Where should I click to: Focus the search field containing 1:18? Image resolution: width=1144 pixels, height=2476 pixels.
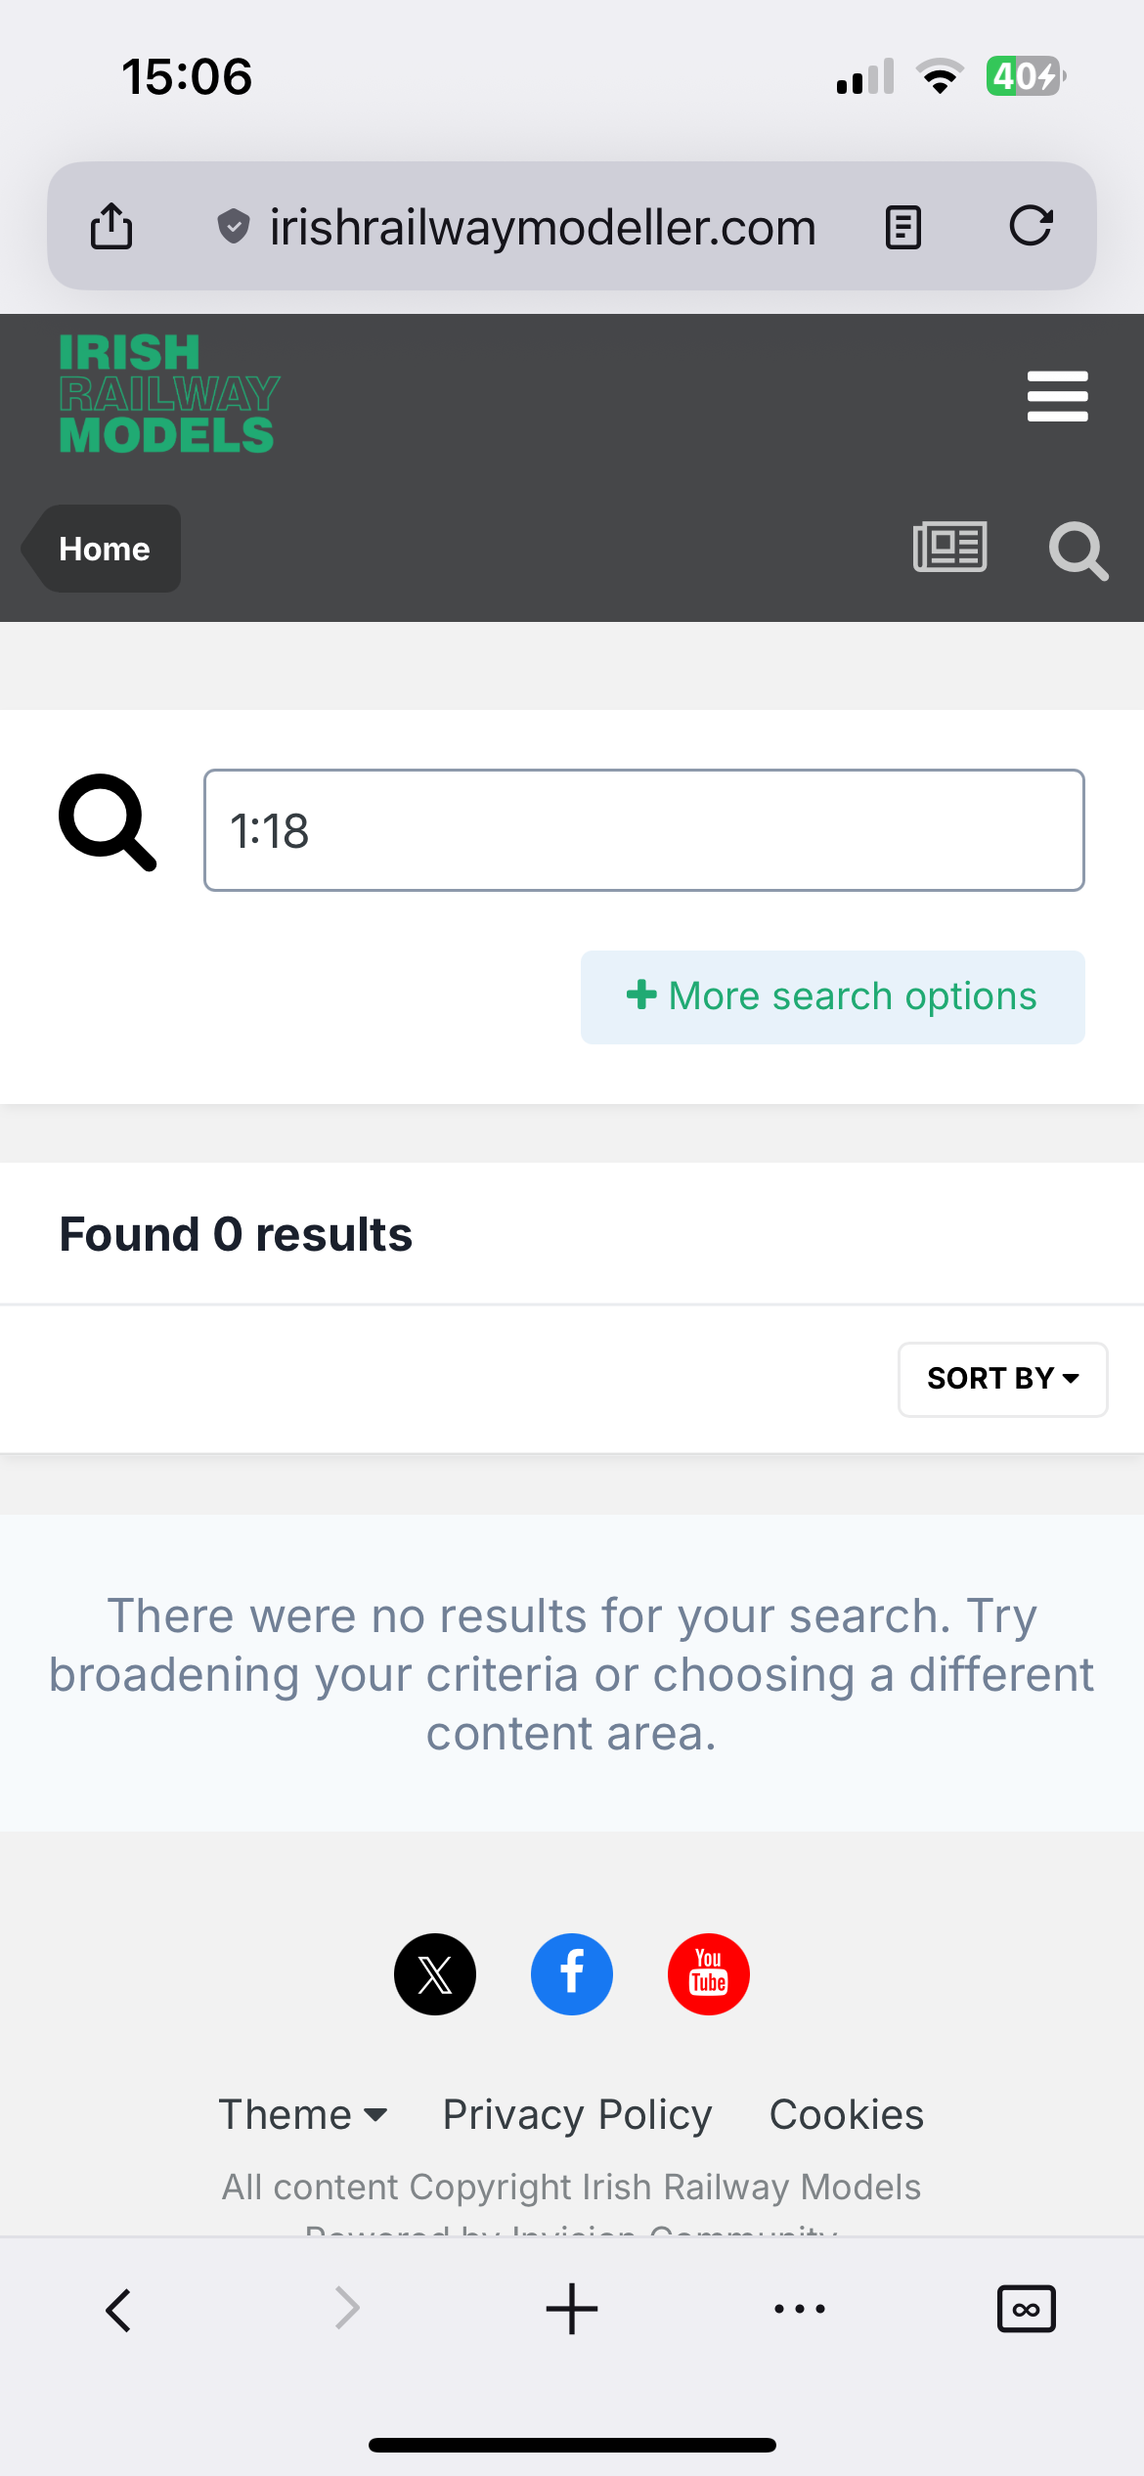643,830
